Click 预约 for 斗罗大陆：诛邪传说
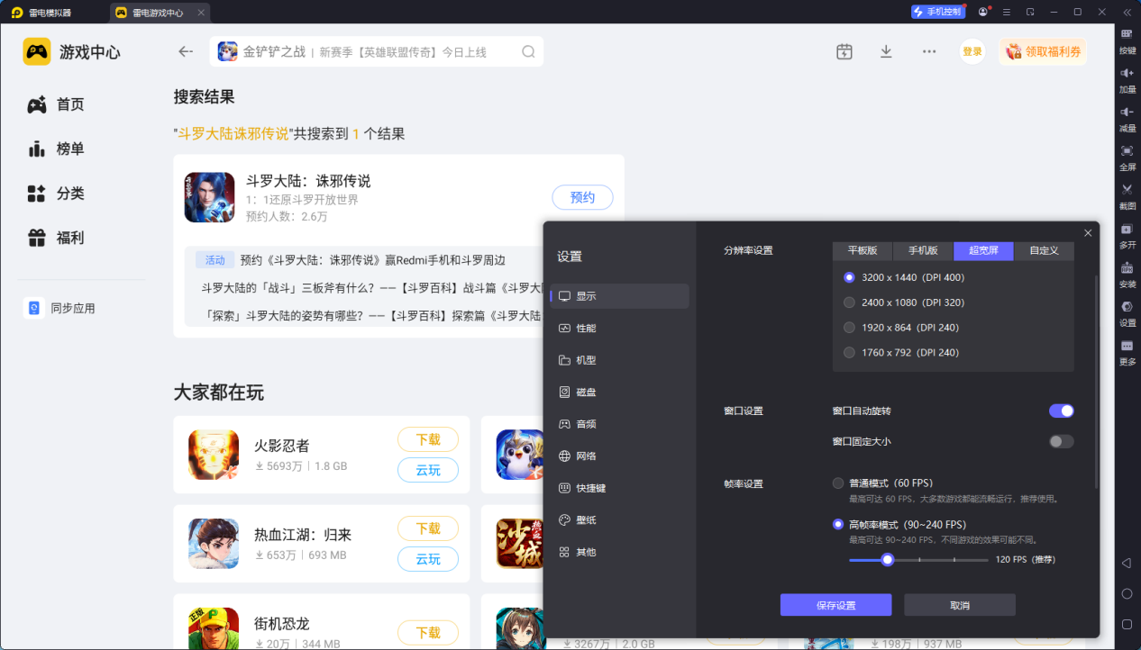Screen dimensions: 1141x650 tap(582, 197)
